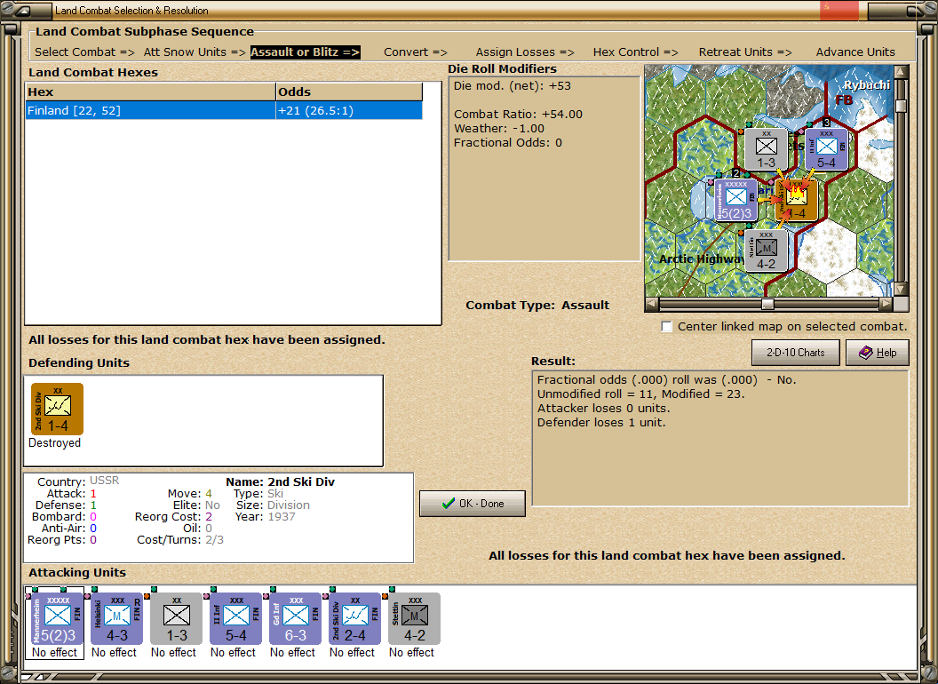The height and width of the screenshot is (684, 938).
Task: Select the Gd Inf 6-3 attacking unit
Action: (296, 618)
